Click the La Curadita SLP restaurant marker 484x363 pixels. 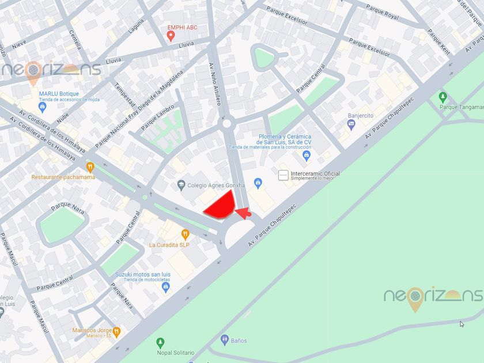click(x=185, y=235)
